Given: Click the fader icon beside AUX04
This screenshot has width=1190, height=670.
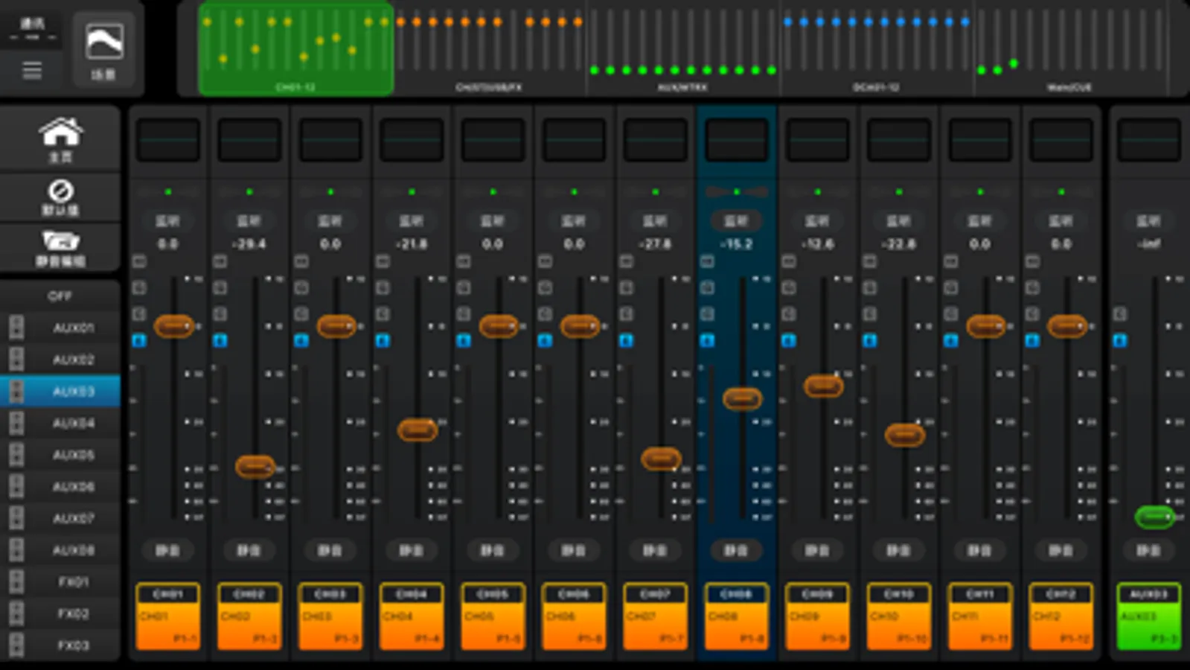Looking at the screenshot, I should [x=16, y=423].
